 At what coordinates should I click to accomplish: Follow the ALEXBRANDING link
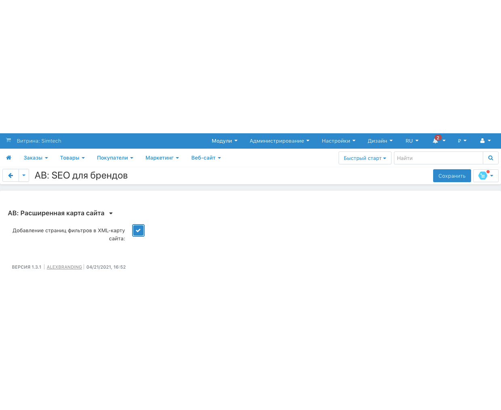point(64,267)
